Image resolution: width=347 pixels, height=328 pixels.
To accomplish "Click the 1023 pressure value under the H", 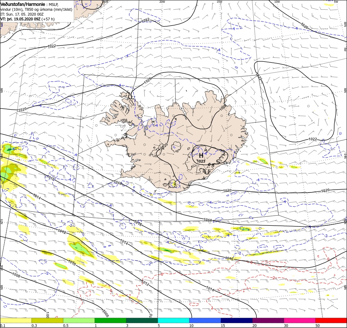I will [x=201, y=161].
